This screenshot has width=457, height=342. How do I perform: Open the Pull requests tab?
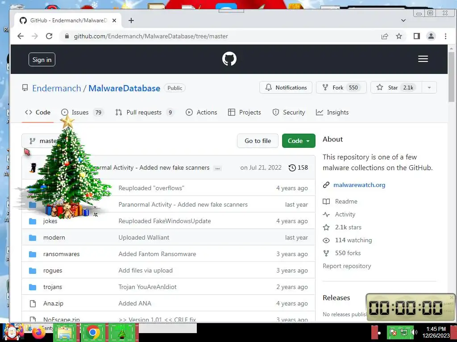click(x=145, y=112)
